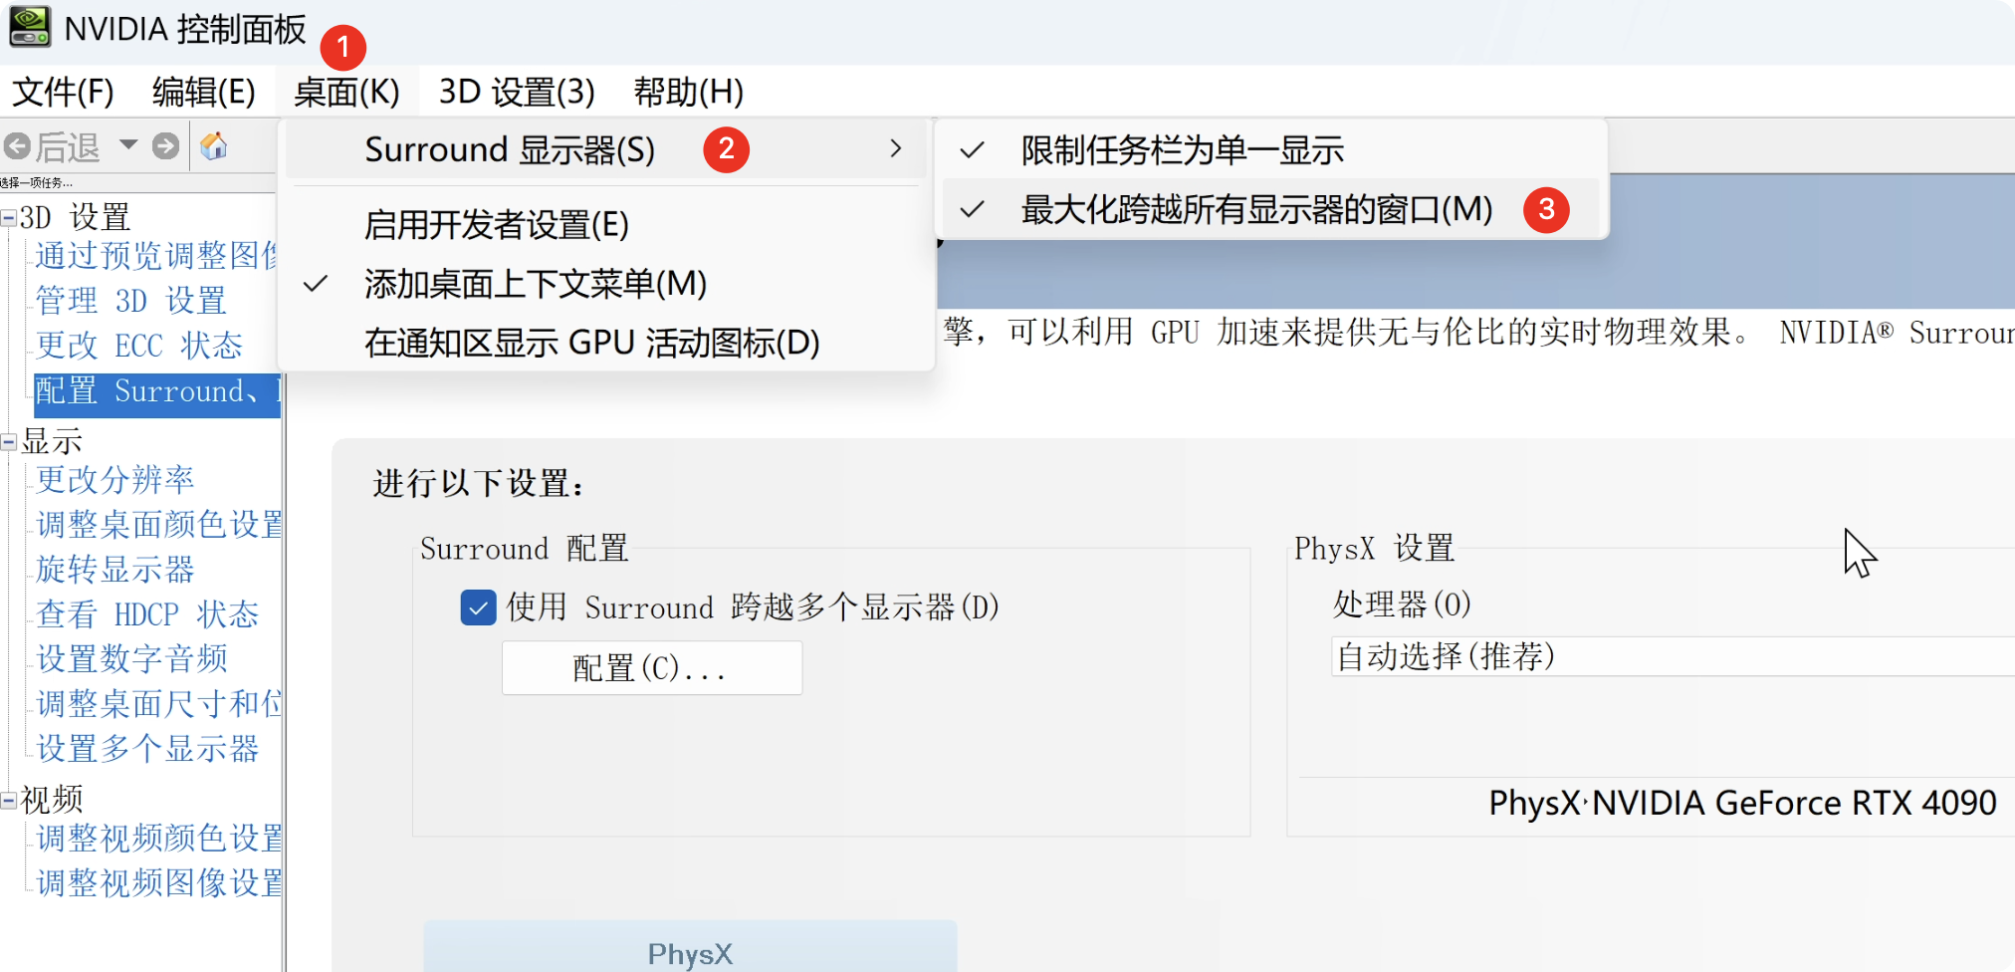Viewport: 2015px width, 972px height.
Task: Open 通过预览调整图像 settings link
Action: click(157, 256)
